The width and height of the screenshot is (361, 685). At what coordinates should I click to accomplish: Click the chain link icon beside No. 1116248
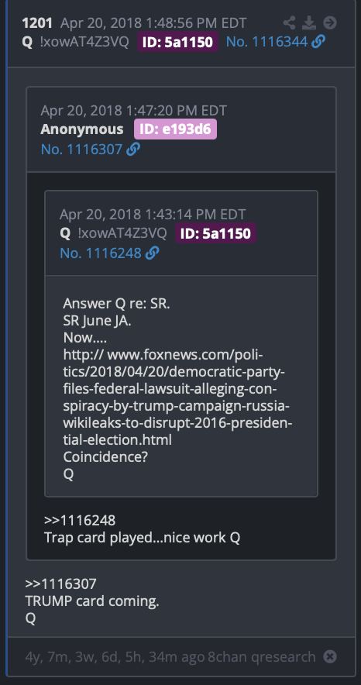(153, 253)
